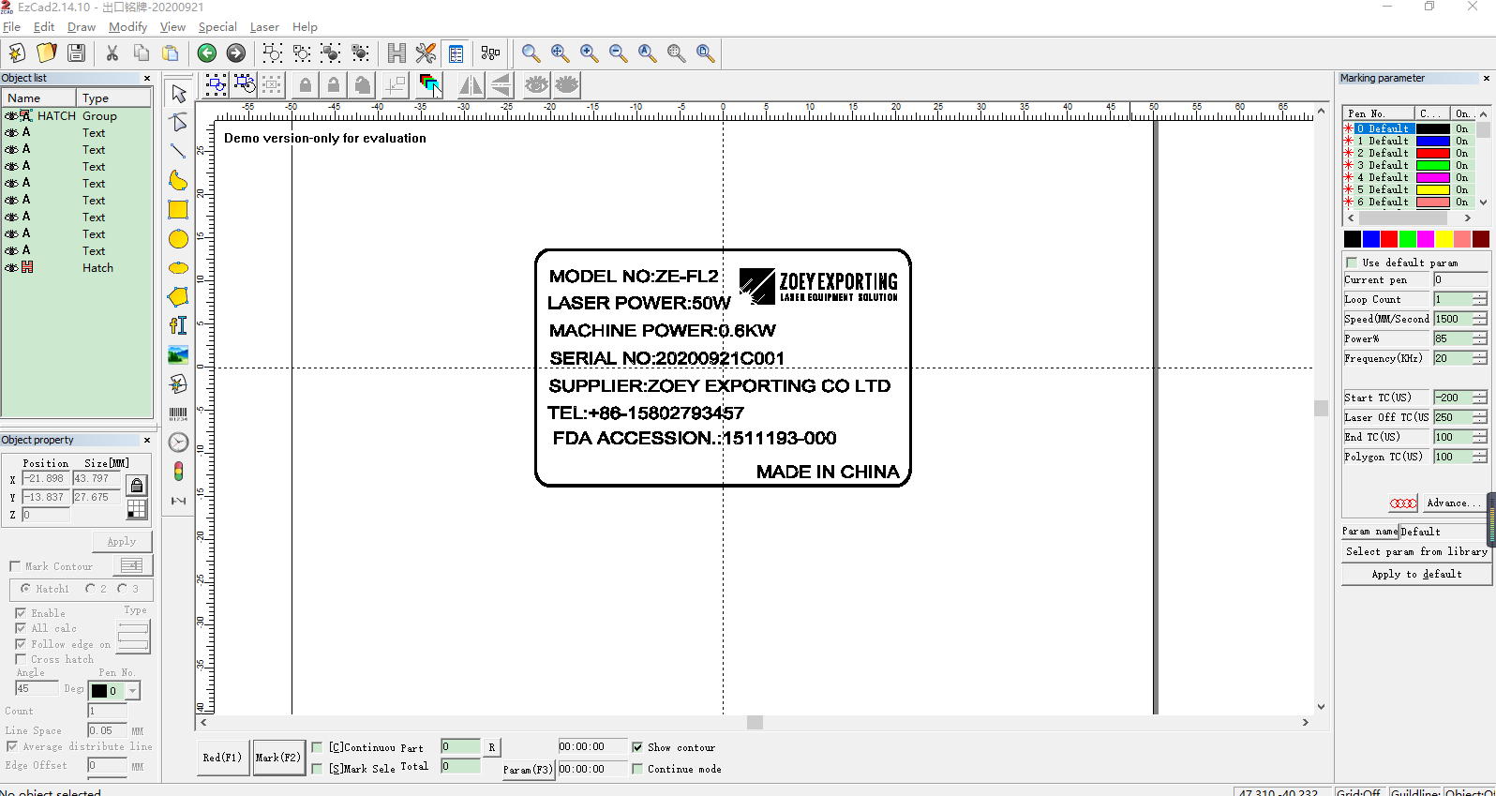
Task: Increase Loop Count with the spinner
Action: 1479,296
